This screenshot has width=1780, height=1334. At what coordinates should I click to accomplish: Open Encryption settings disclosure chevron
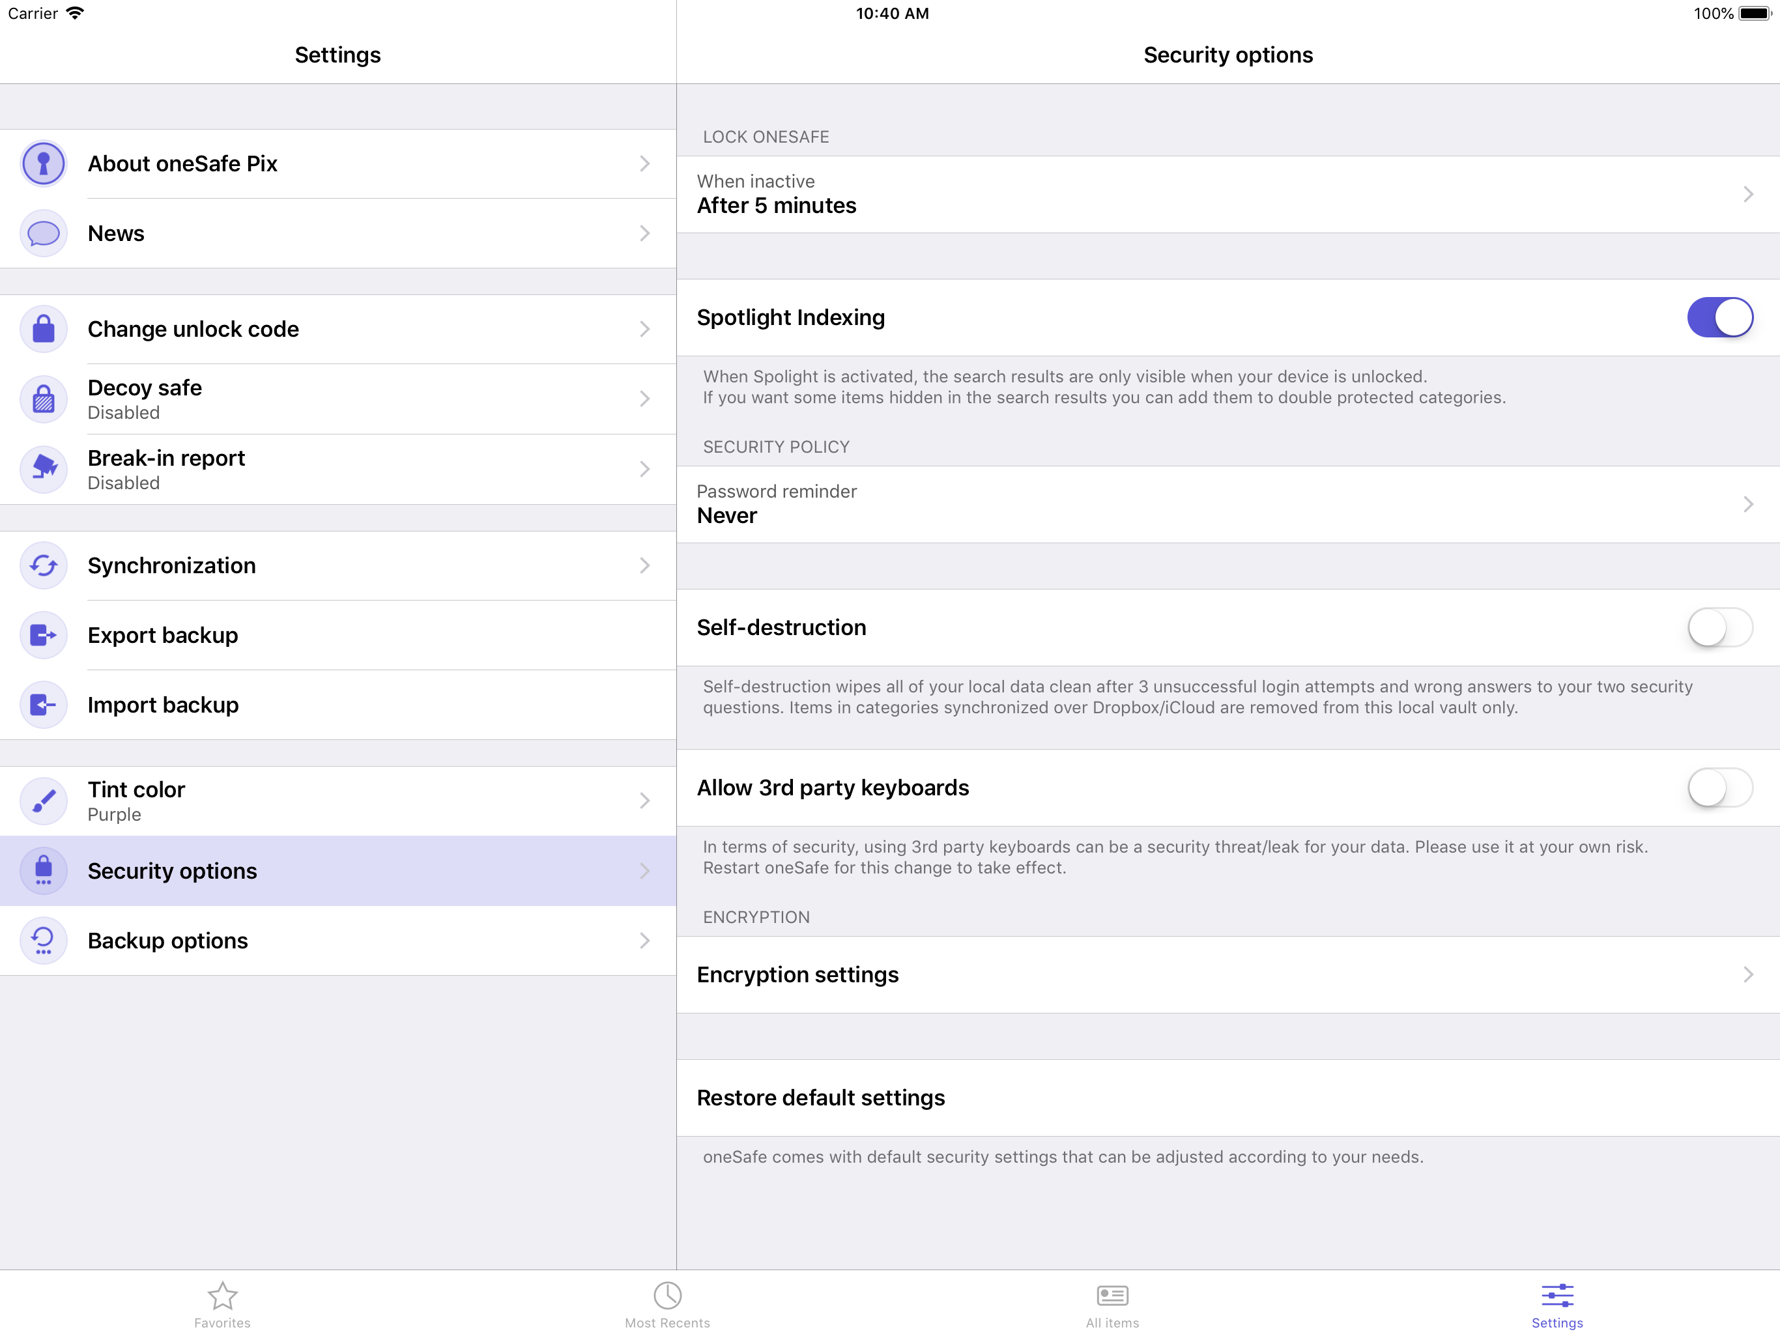point(1748,974)
